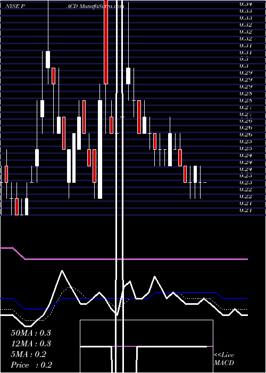Click the "NYSE P" exchange label
Screen dimensions: 266x373
coord(15,6)
